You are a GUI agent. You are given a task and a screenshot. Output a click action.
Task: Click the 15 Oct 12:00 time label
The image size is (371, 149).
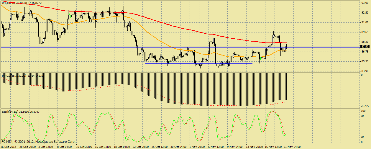[x=103, y=147]
